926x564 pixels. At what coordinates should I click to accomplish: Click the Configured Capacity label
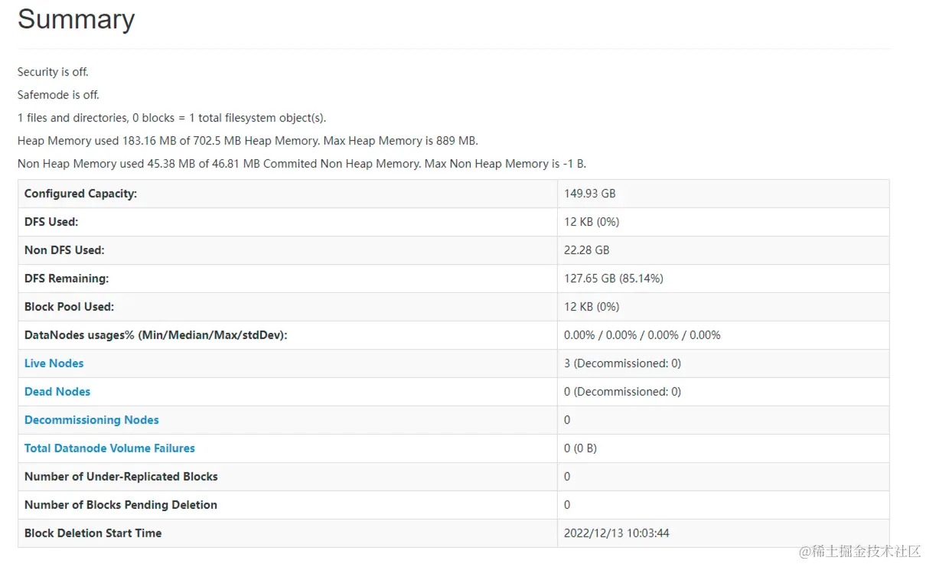(x=80, y=194)
